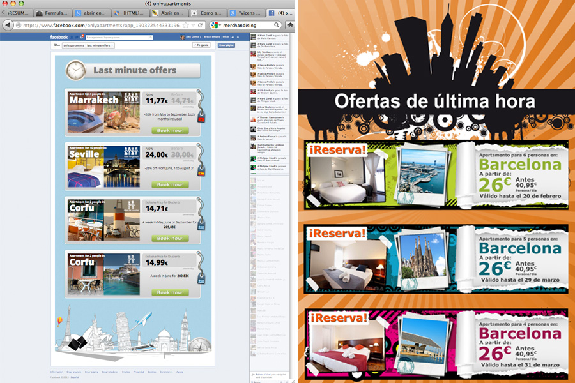Click the Privacidad footer link

pos(139,372)
